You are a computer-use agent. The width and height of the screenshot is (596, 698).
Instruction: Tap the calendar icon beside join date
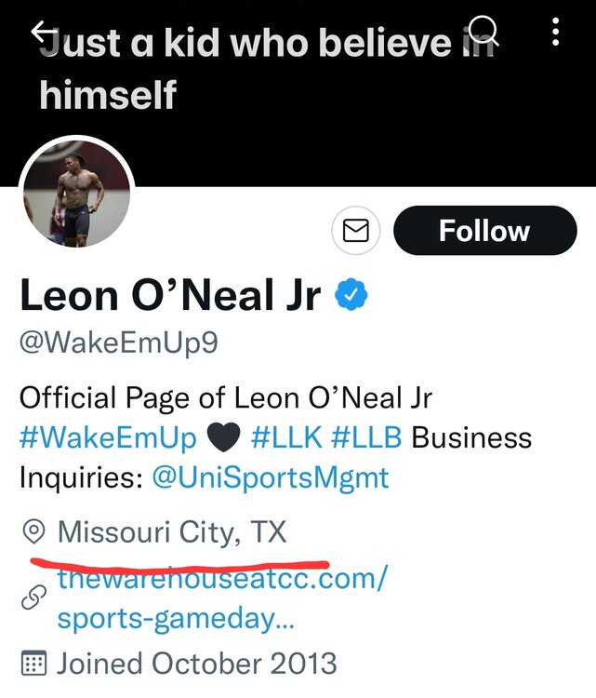[34, 664]
